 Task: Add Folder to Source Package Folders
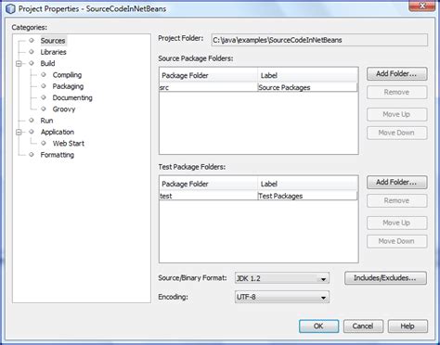pyautogui.click(x=396, y=74)
